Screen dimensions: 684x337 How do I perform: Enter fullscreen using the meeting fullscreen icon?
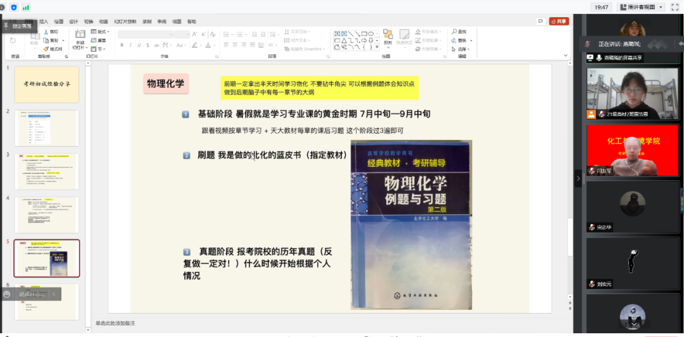click(673, 7)
